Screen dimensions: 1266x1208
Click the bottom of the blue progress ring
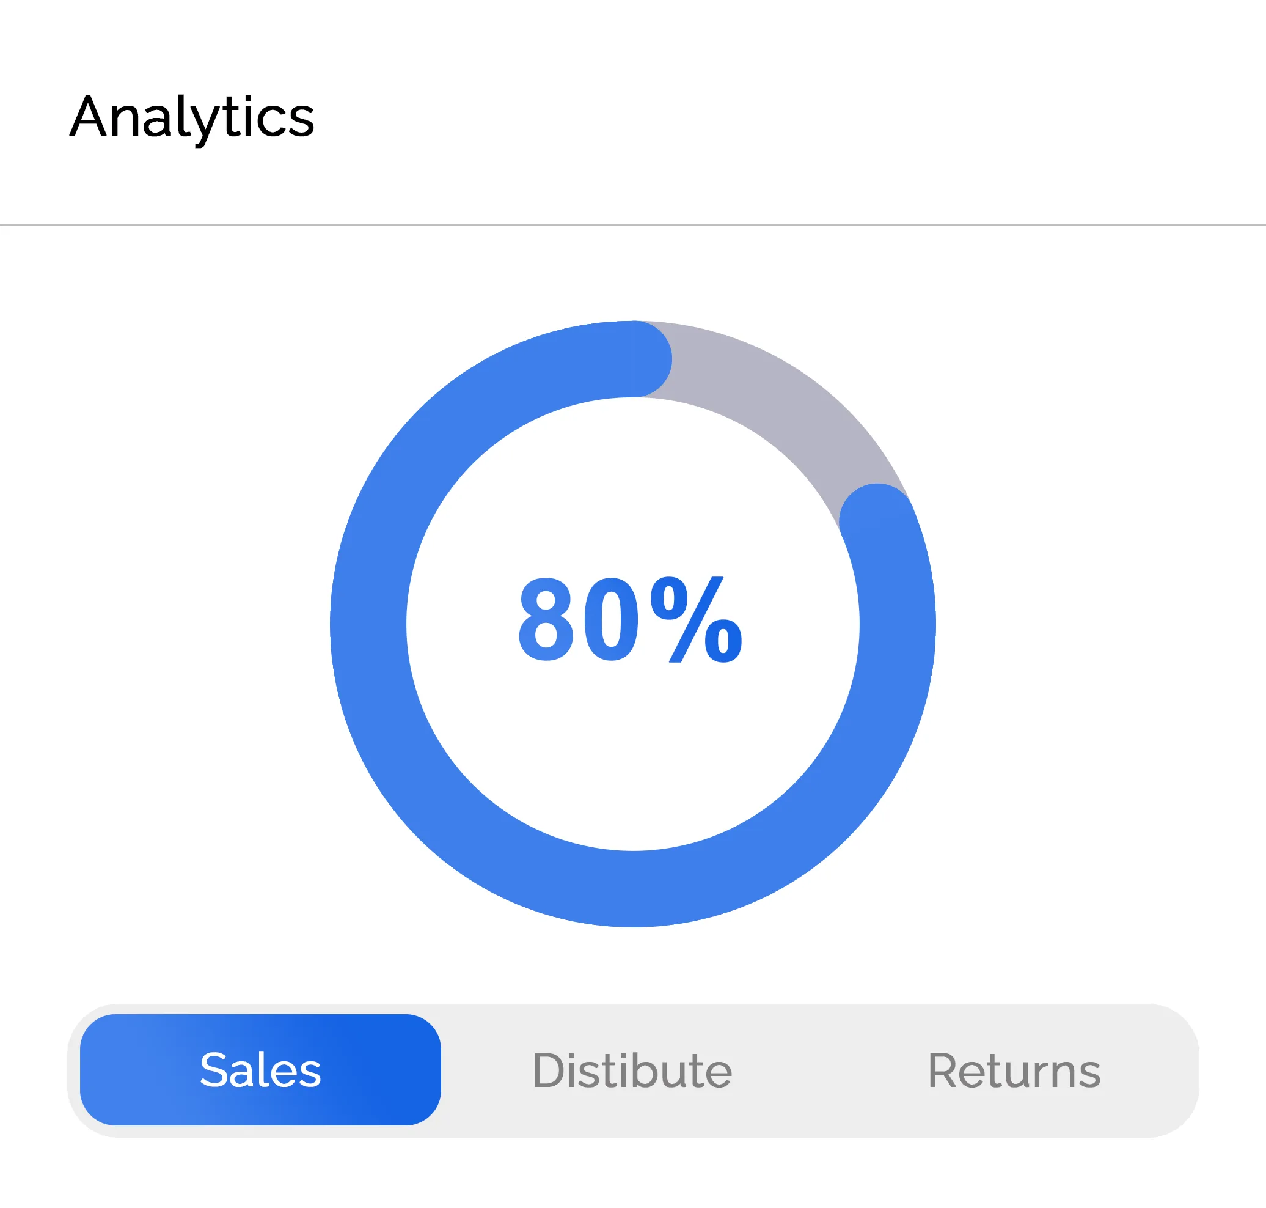coord(632,889)
